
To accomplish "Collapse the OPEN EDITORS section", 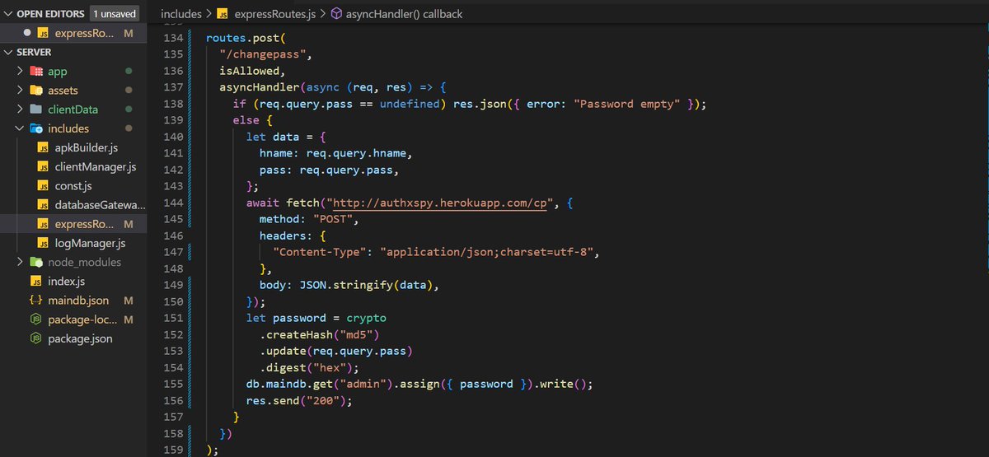I will tap(9, 14).
